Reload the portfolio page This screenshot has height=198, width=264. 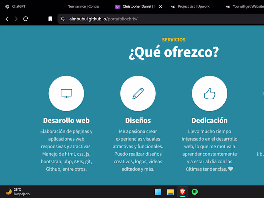(x=26, y=19)
